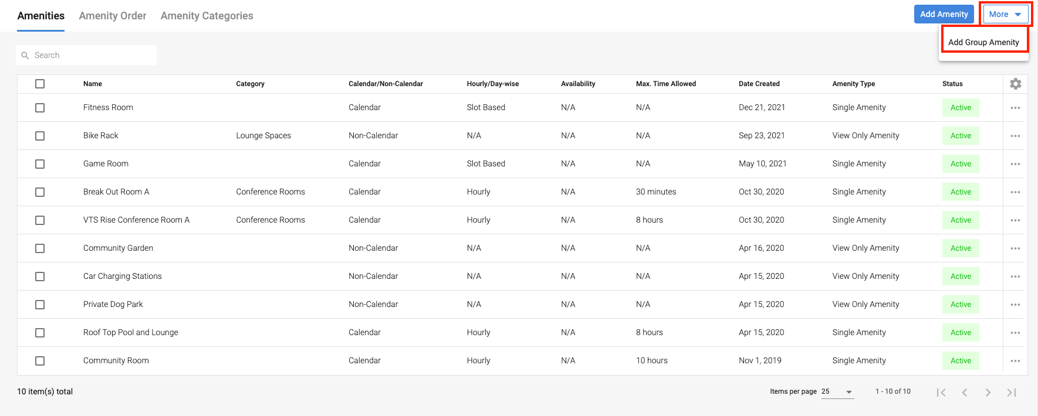
Task: Click the ellipsis for Break Out Room A
Action: [1015, 192]
